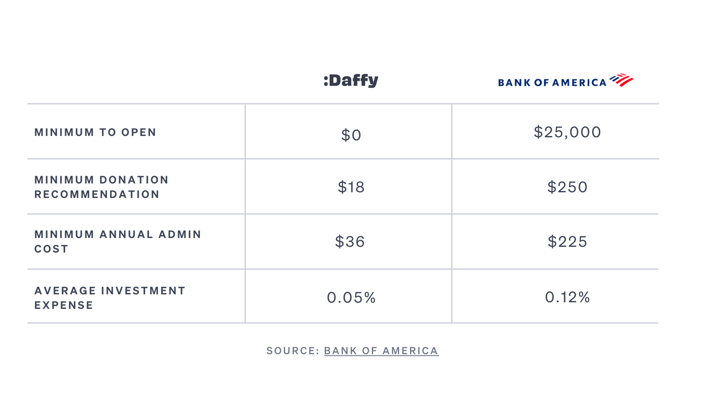The image size is (704, 396).
Task: Select the 0.12% expense value
Action: click(x=567, y=297)
